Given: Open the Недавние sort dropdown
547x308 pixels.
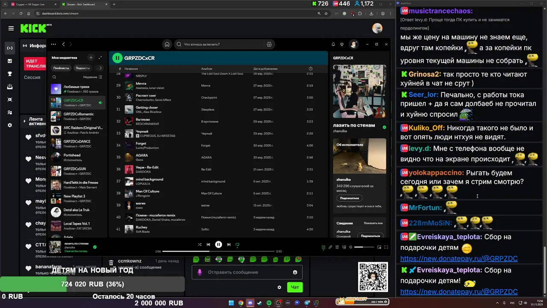Looking at the screenshot, I should (x=93, y=77).
